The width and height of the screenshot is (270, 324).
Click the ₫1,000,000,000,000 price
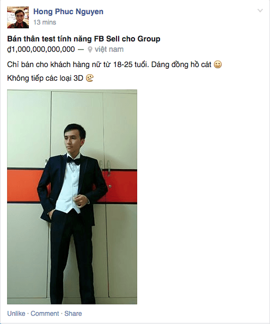(x=41, y=50)
